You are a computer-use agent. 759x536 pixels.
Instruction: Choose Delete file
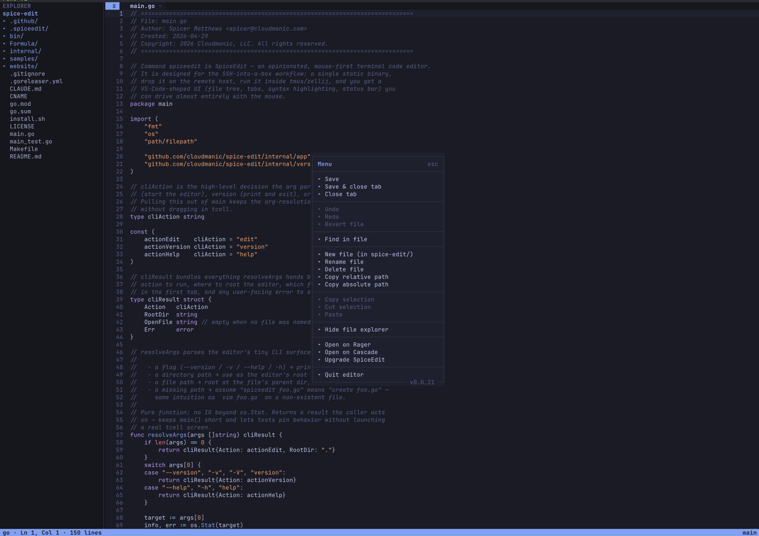344,270
